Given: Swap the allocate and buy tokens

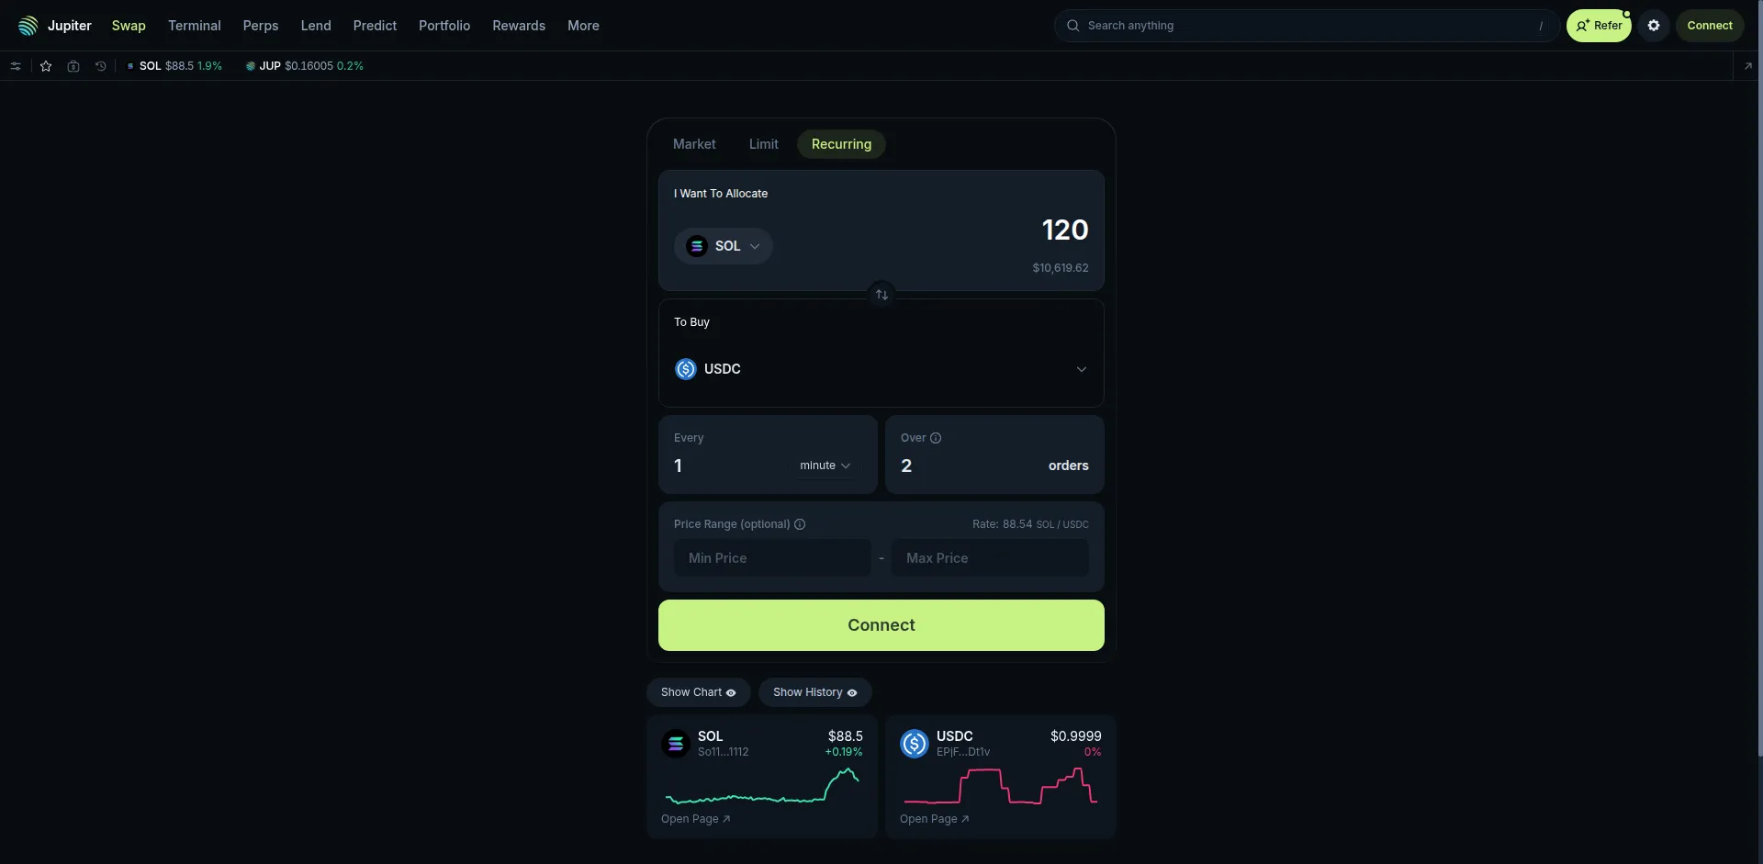Looking at the screenshot, I should point(881,295).
